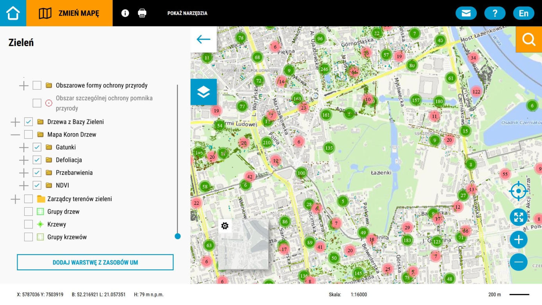Turn off the Przebarwienia checkbox
Viewport: 542px width, 305px height.
pos(37,172)
